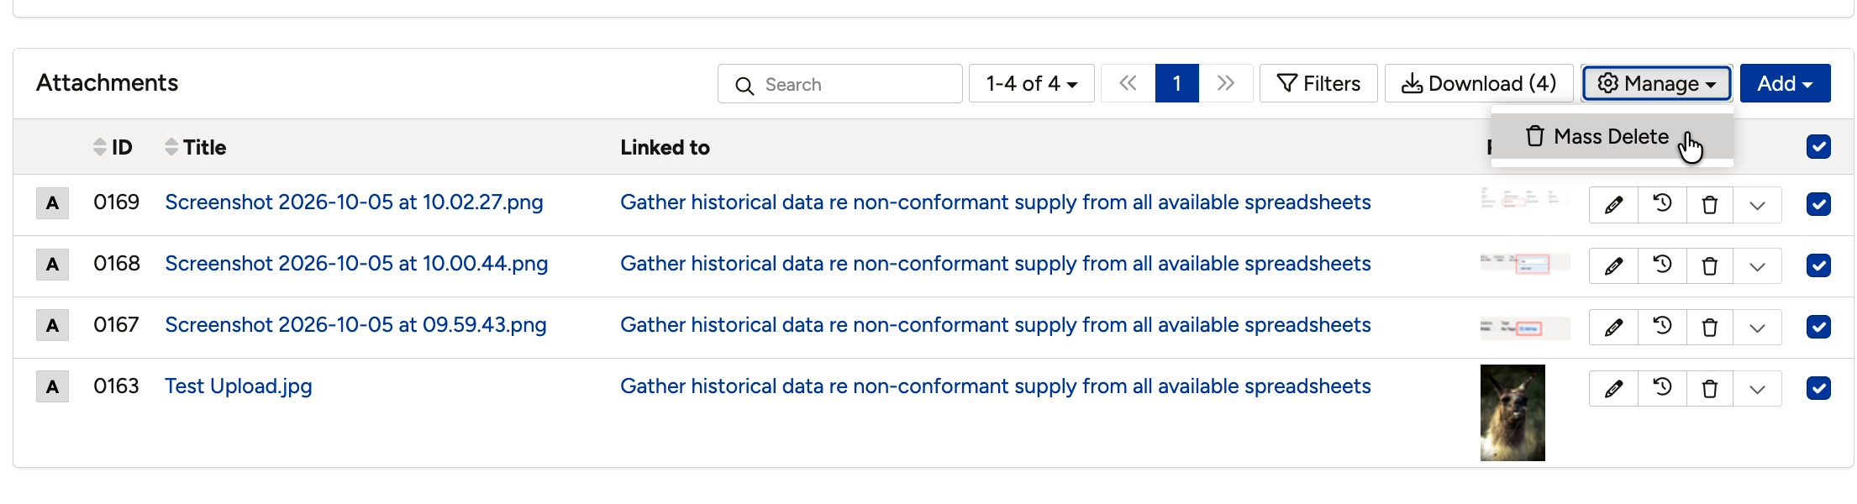Expand more actions for attachment 0168
The width and height of the screenshot is (1857, 504).
click(1757, 266)
